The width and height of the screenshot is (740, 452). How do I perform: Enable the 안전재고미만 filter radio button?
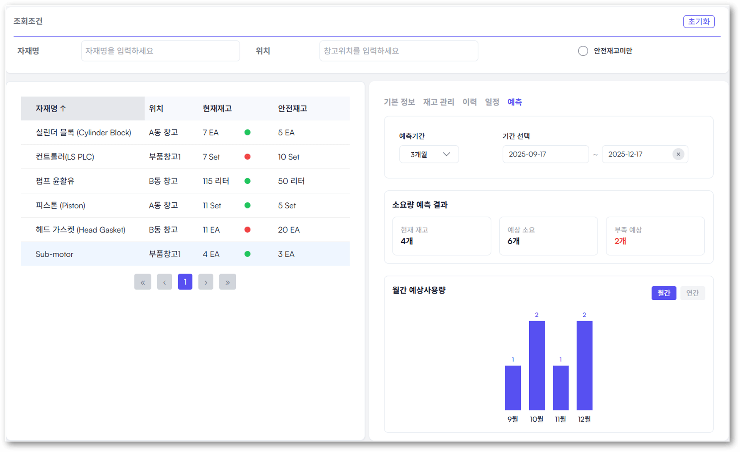[x=583, y=50]
